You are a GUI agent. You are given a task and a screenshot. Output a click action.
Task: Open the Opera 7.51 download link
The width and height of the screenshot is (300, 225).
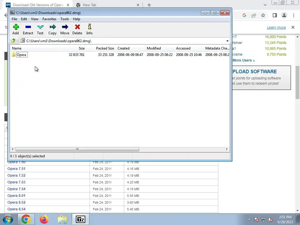click(x=16, y=169)
